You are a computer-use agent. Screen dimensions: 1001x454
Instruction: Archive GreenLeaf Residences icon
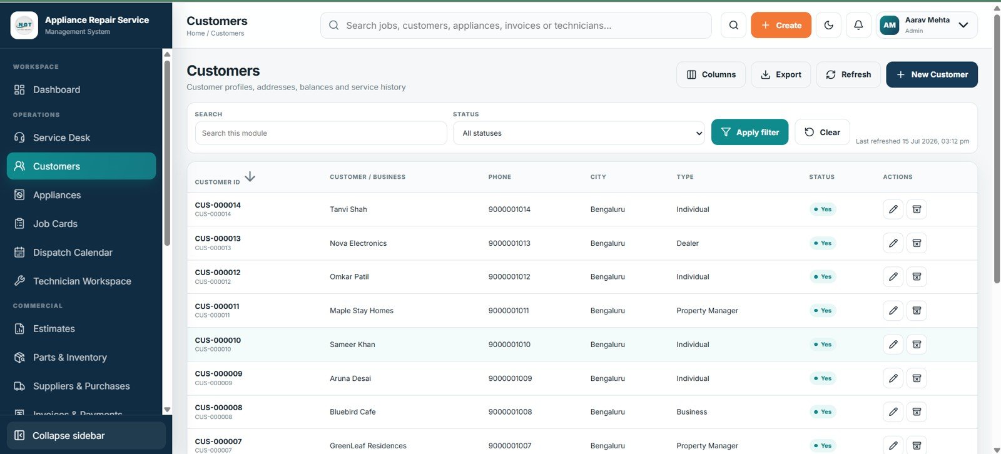pyautogui.click(x=917, y=445)
